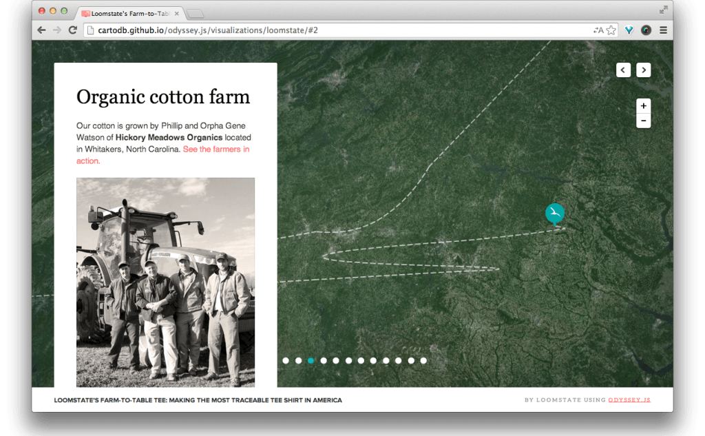Select the Loomstate's Farm-to-Table browser tab
This screenshot has height=436, width=705.
[131, 13]
